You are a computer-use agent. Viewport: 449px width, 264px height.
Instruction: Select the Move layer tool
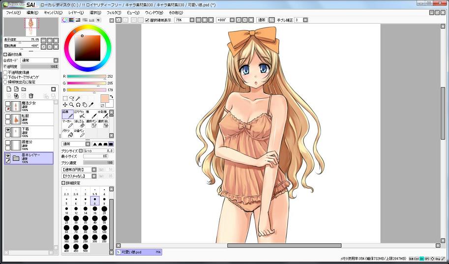65,105
